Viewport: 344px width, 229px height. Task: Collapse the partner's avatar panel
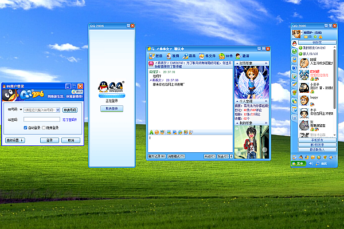pyautogui.click(x=237, y=64)
